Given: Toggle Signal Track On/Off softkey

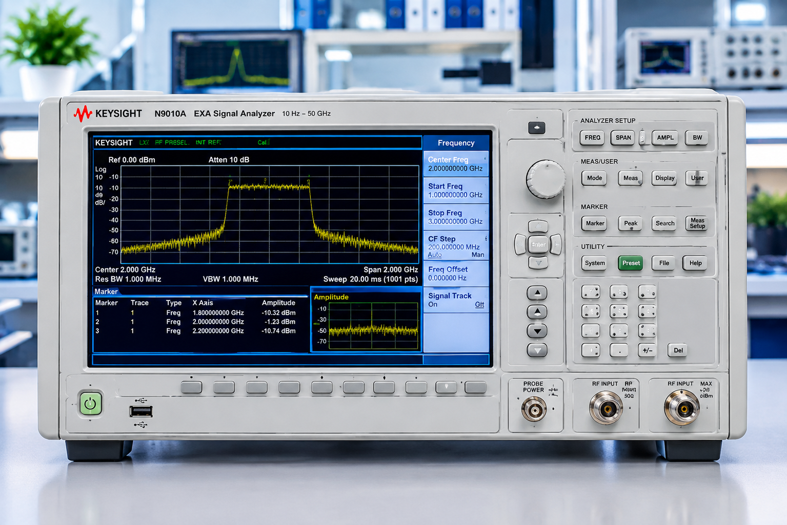Looking at the screenshot, I should click(x=456, y=300).
